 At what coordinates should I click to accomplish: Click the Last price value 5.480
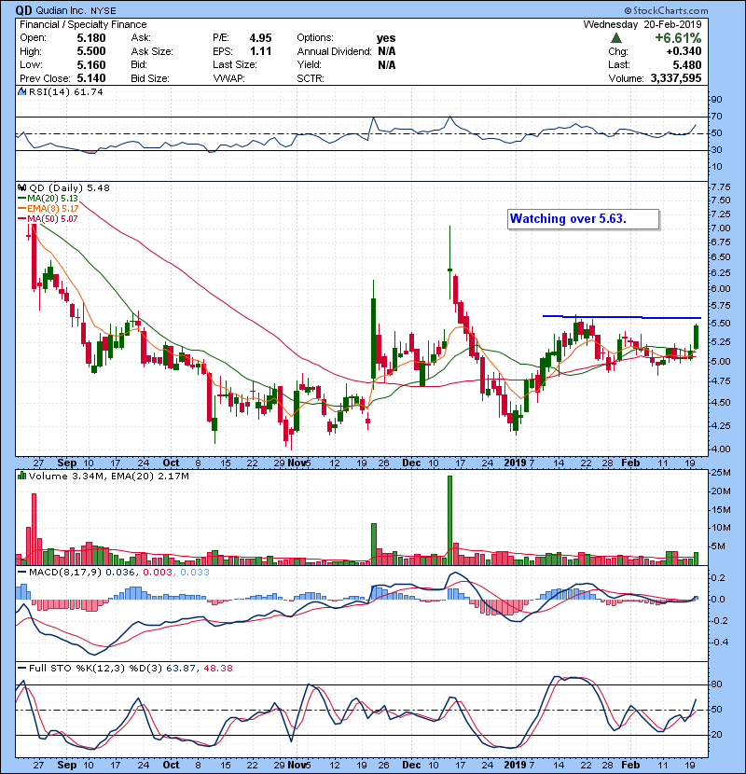pyautogui.click(x=686, y=64)
